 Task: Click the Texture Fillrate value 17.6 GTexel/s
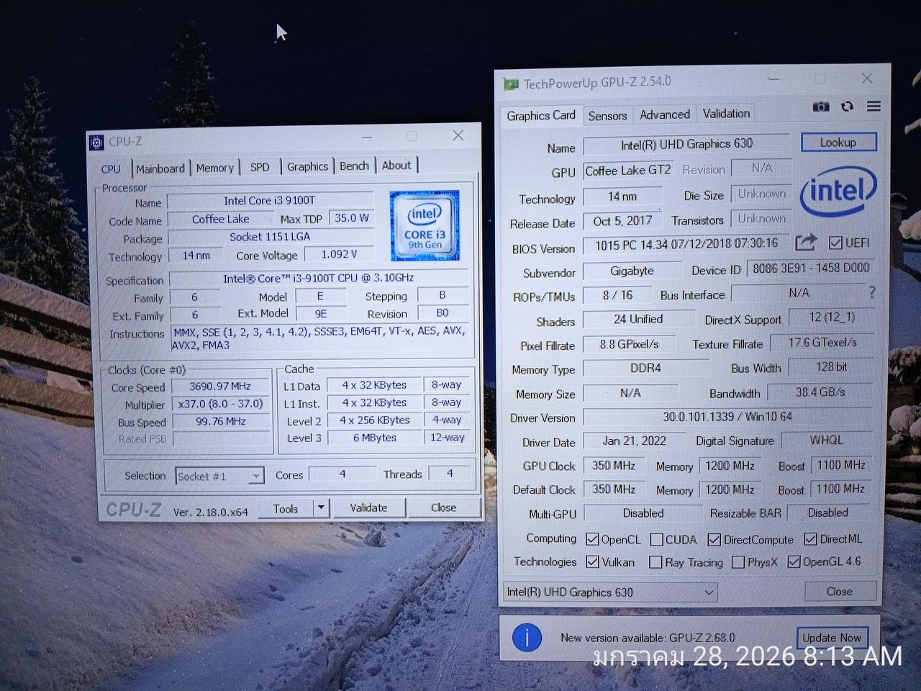822,343
